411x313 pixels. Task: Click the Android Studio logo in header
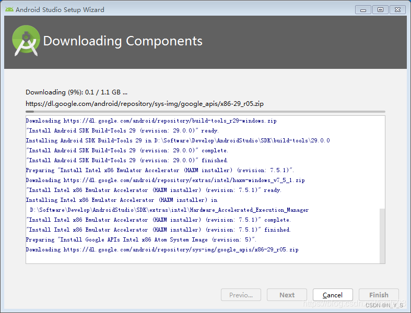[26, 41]
